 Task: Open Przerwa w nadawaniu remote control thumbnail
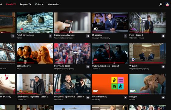tap(72, 23)
